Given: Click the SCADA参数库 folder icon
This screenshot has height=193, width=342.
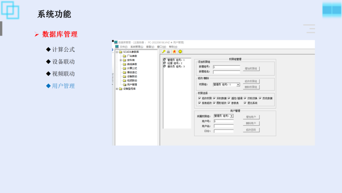Looking at the screenshot, I should tap(120, 52).
